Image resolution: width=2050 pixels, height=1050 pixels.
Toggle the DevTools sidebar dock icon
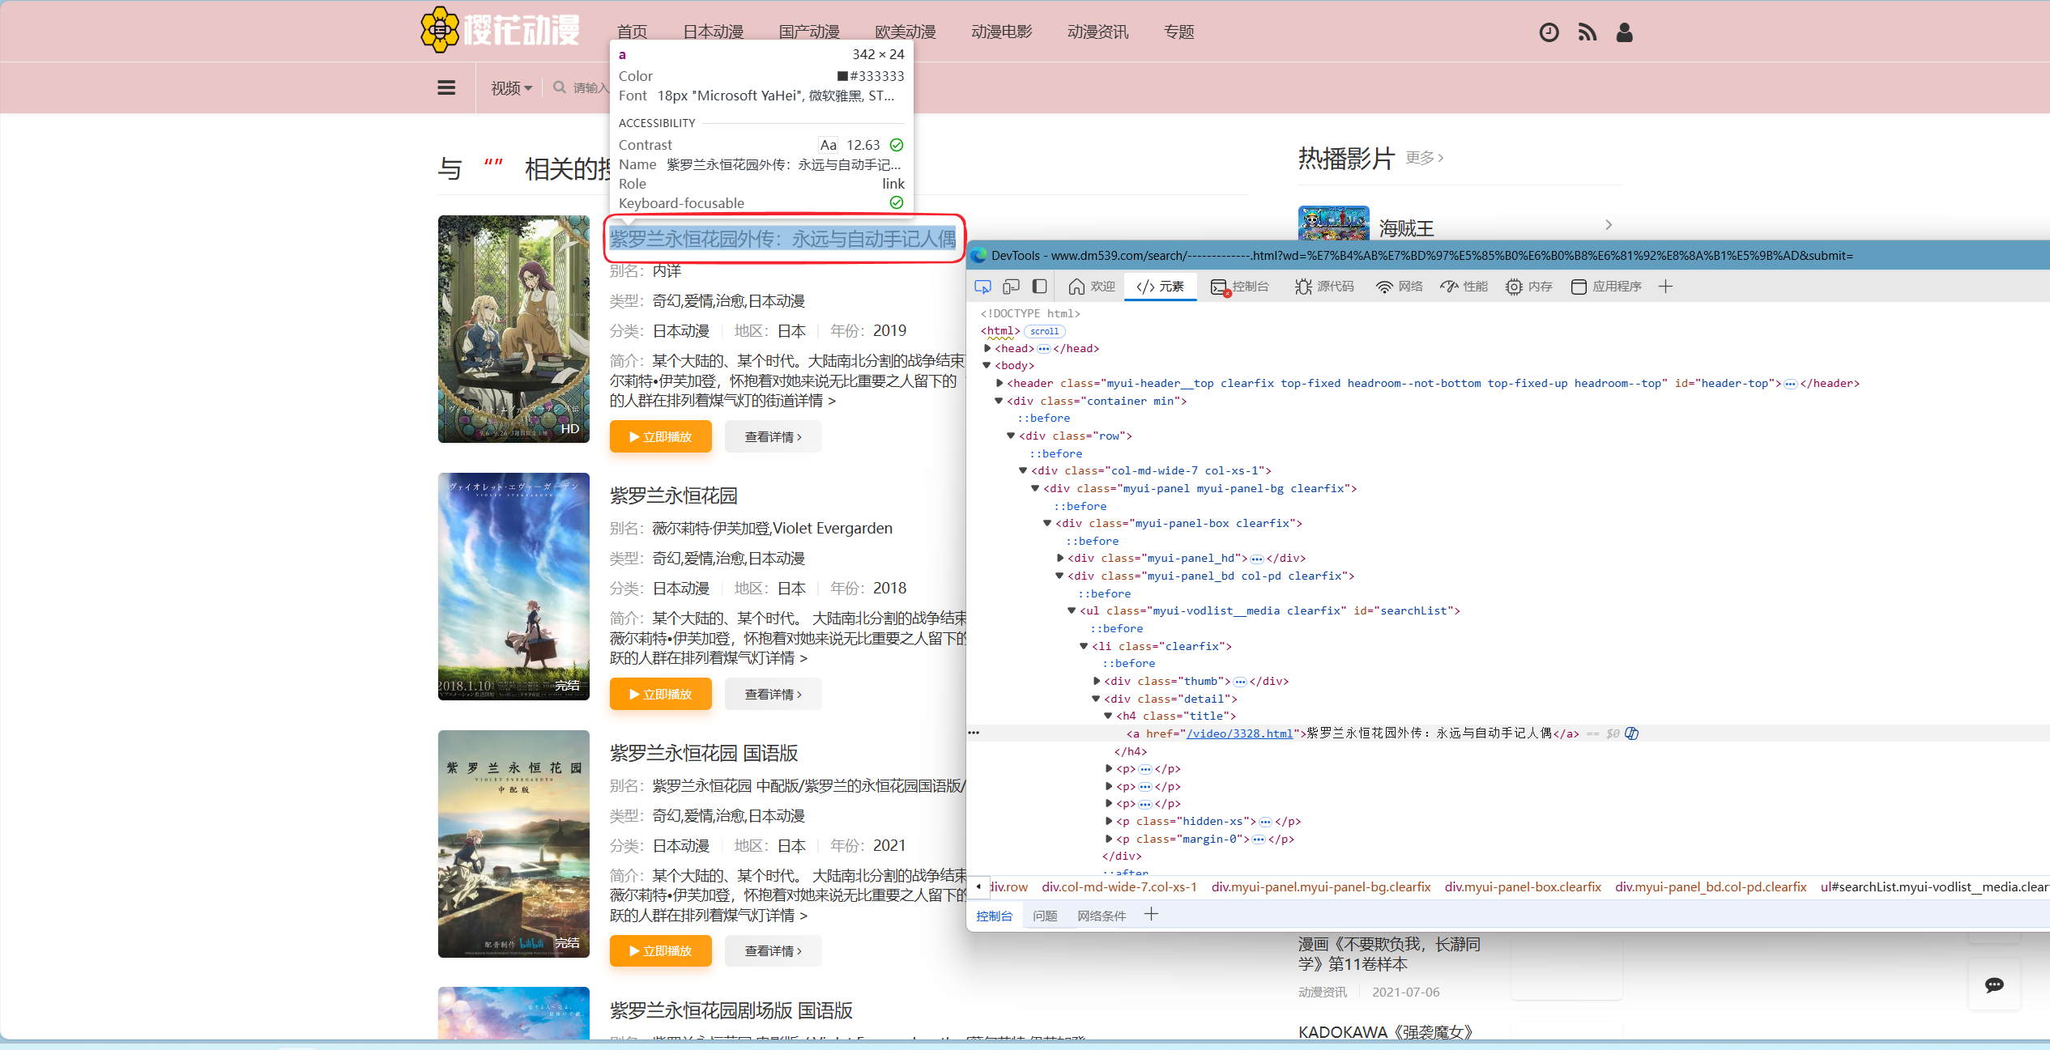pos(1040,287)
